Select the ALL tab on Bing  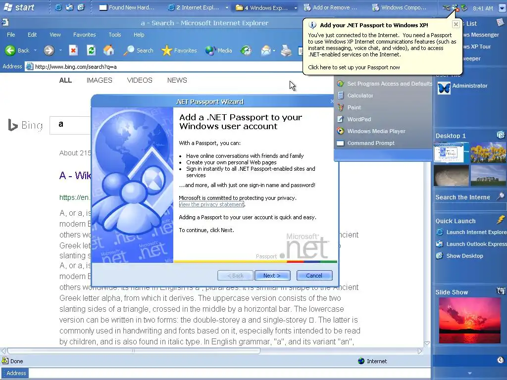65,81
